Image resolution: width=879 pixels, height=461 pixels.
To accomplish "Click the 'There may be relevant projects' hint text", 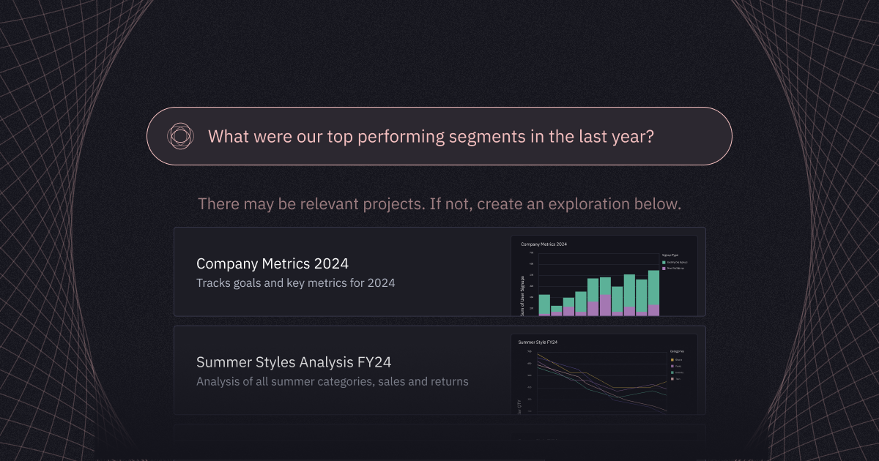I will pyautogui.click(x=439, y=203).
